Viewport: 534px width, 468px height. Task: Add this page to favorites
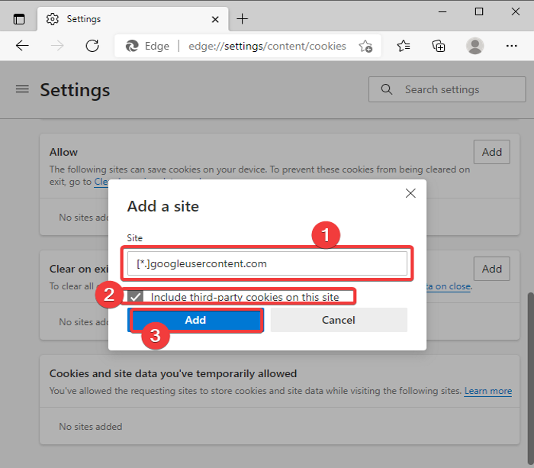365,46
